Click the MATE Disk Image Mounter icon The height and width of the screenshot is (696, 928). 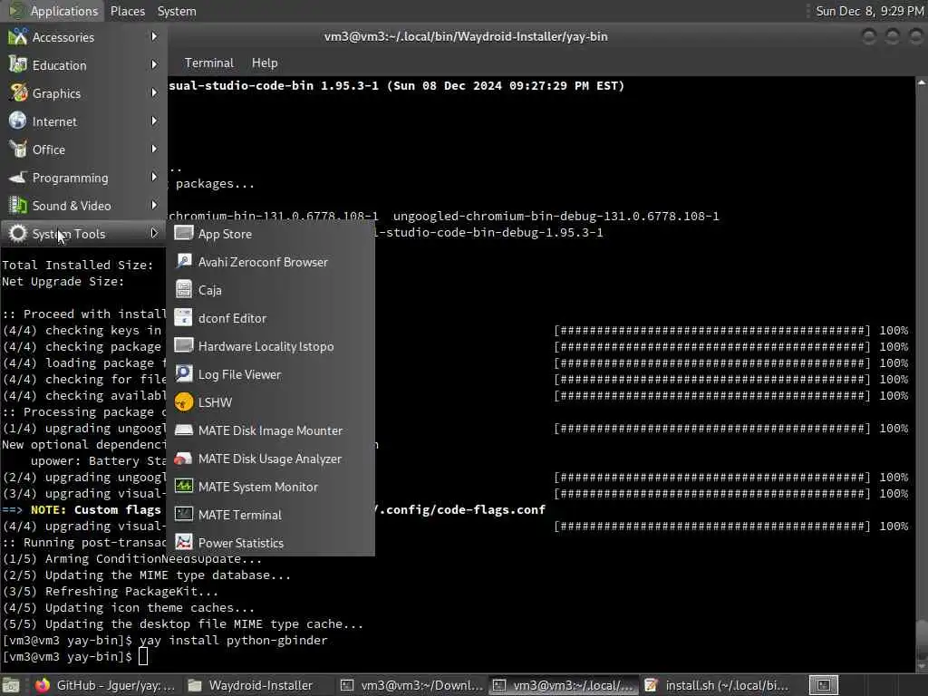tap(183, 430)
